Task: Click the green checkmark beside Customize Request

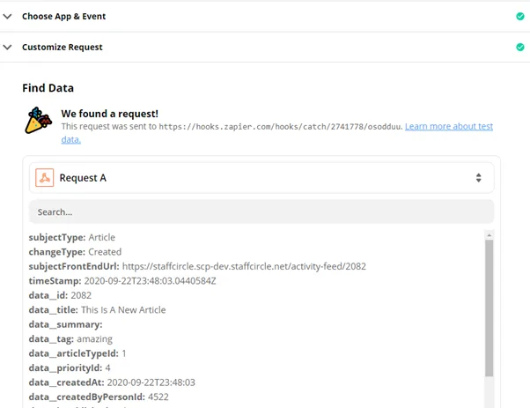Action: (520, 47)
